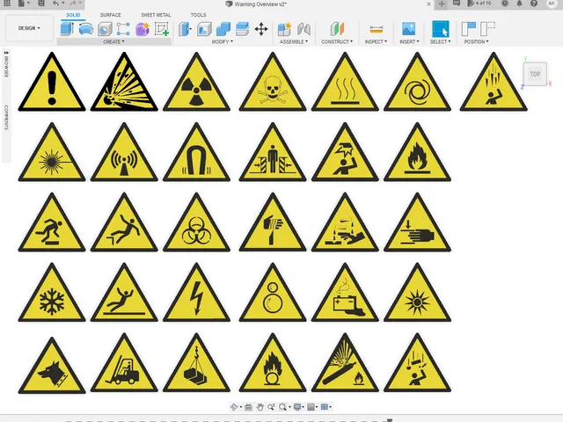The width and height of the screenshot is (563, 422).
Task: Open the DESIGN workspace dropdown
Action: tap(29, 28)
